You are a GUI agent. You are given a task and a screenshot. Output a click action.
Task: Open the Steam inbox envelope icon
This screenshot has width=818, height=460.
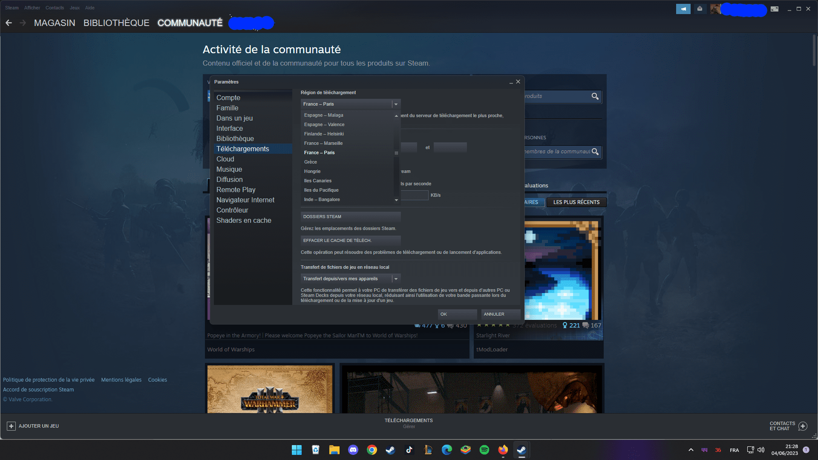(x=700, y=9)
